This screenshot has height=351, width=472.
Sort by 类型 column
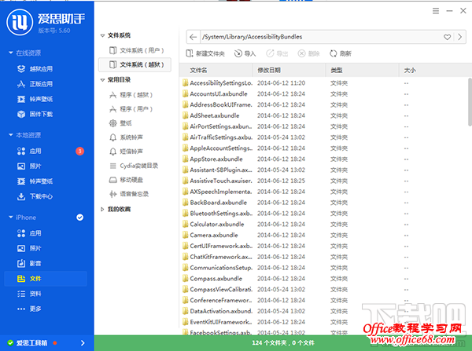coord(363,71)
